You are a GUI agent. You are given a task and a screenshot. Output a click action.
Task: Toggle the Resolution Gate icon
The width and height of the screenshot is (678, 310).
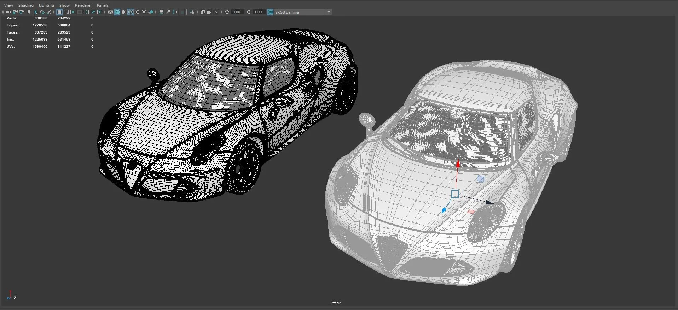pyautogui.click(x=73, y=12)
